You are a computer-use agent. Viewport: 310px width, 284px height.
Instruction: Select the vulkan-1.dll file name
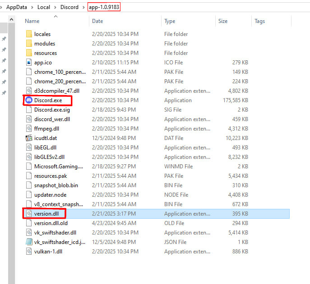click(x=48, y=252)
